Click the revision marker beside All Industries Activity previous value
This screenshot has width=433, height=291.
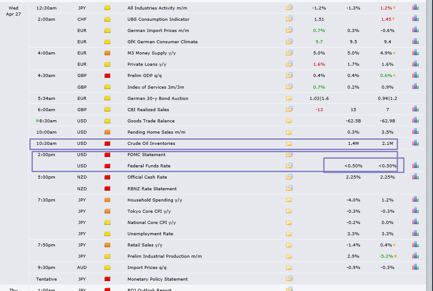394,8
